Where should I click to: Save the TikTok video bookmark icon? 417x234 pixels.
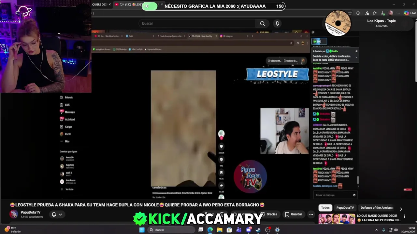[221, 173]
